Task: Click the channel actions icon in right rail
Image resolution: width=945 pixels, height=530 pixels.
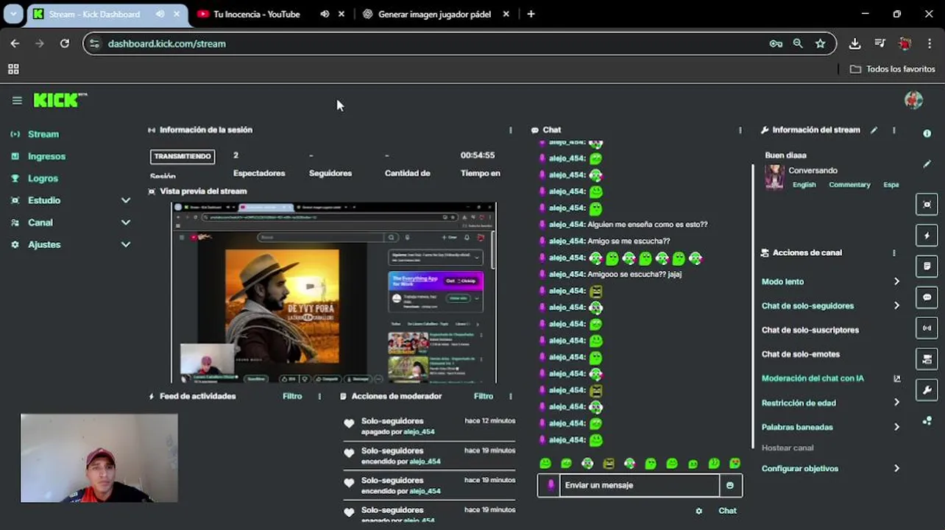Action: click(x=927, y=359)
